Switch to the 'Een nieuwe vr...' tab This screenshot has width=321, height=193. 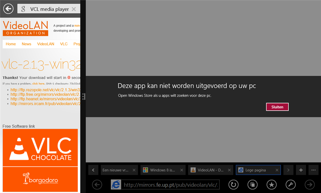116,170
